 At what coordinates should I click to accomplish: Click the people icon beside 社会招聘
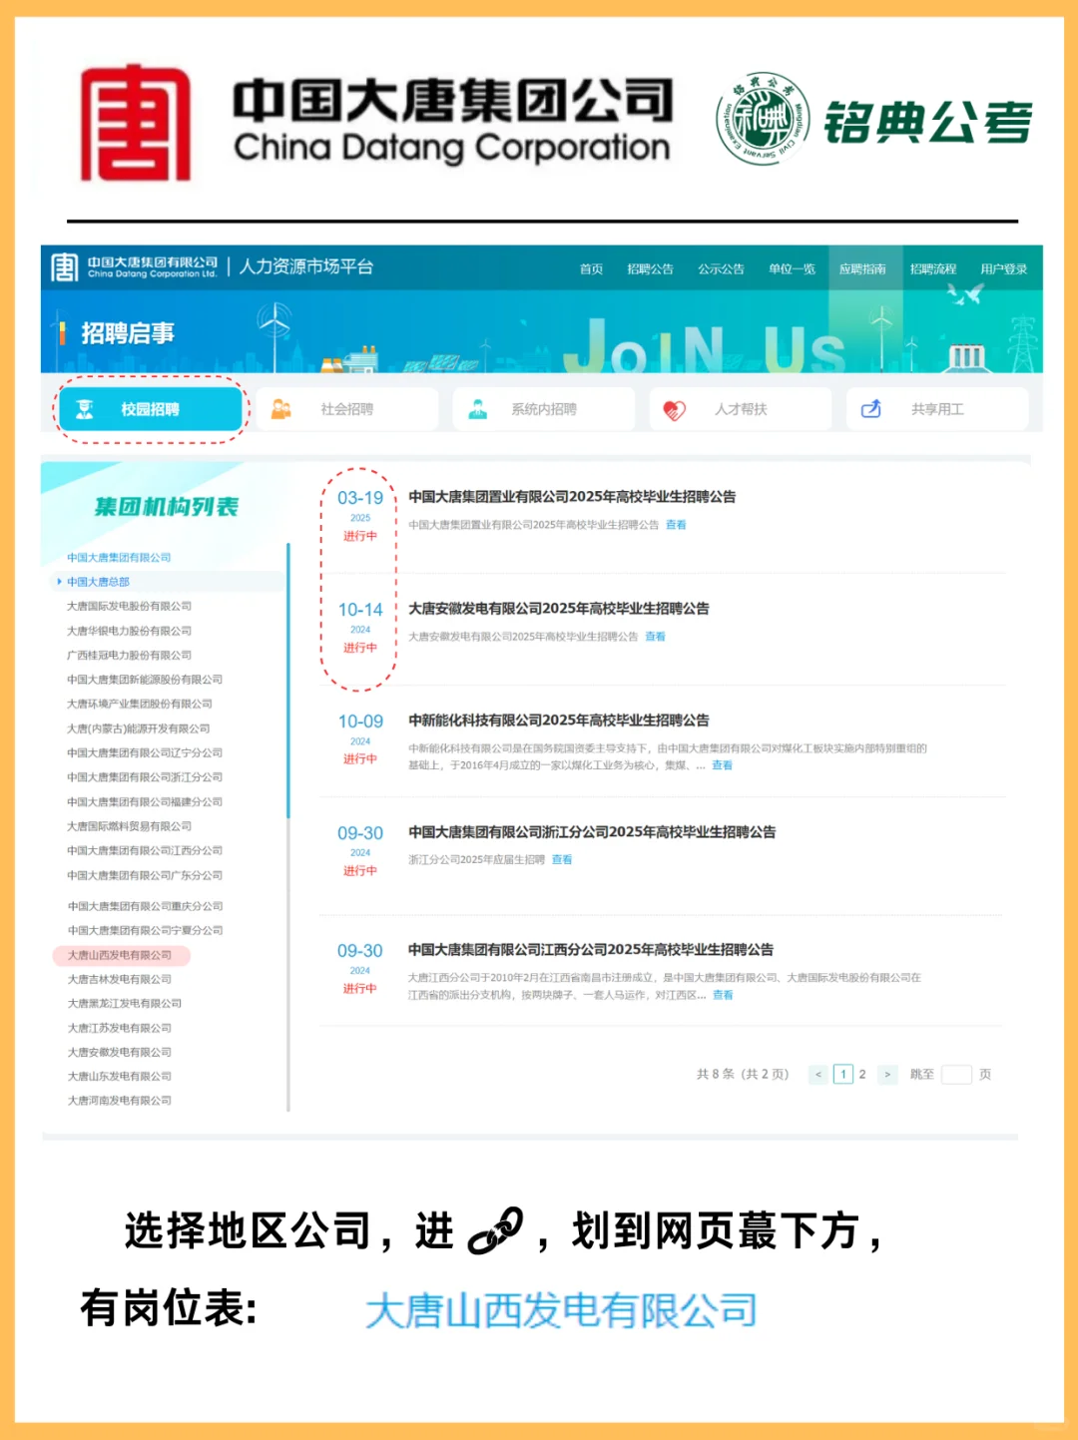tap(281, 409)
